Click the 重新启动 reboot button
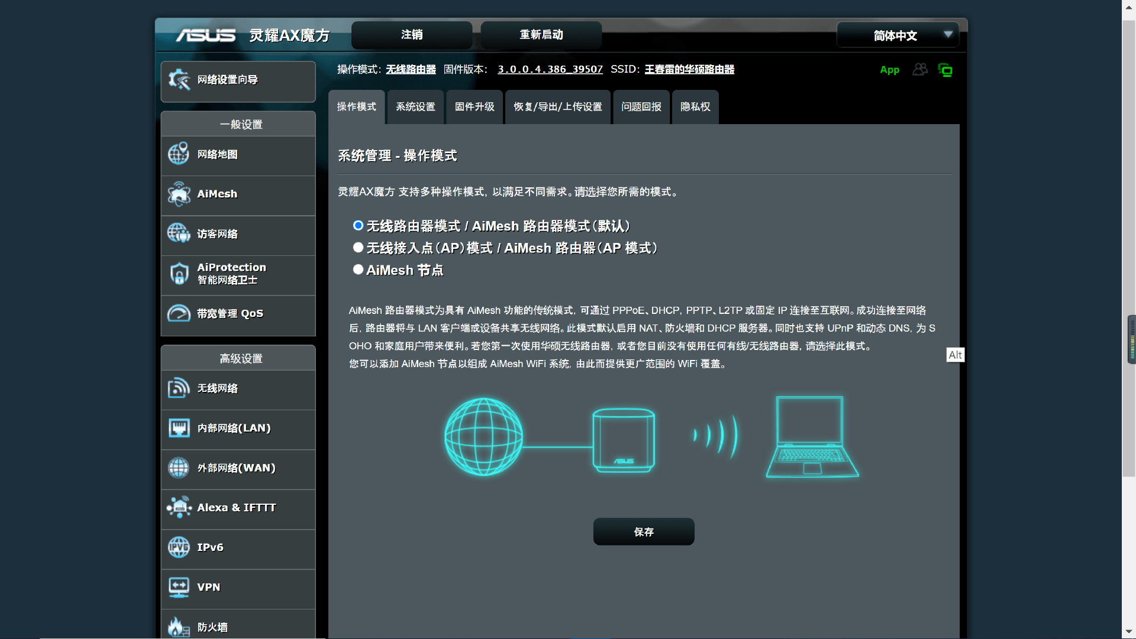1136x639 pixels. click(x=541, y=35)
